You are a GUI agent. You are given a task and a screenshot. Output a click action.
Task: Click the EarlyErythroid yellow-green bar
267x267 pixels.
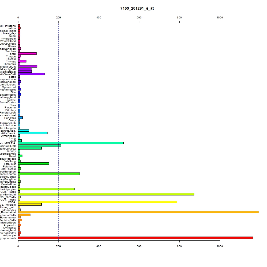pos(106,194)
